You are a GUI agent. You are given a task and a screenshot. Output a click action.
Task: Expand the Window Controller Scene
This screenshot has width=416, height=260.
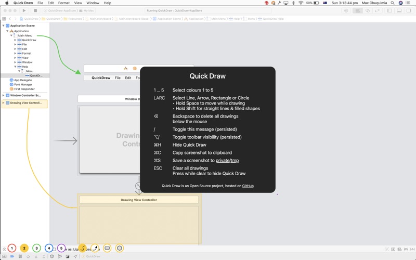(x=4, y=95)
